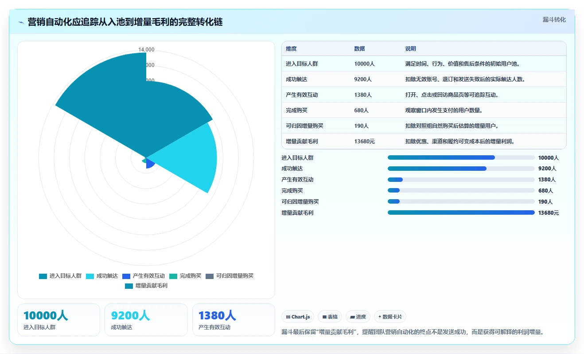Toggle the 可归因增量购买 legend swatch
584x354 pixels.
pos(210,276)
